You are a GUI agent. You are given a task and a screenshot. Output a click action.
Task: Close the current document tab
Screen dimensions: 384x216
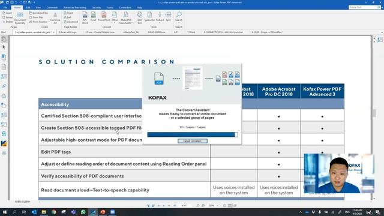53,32
